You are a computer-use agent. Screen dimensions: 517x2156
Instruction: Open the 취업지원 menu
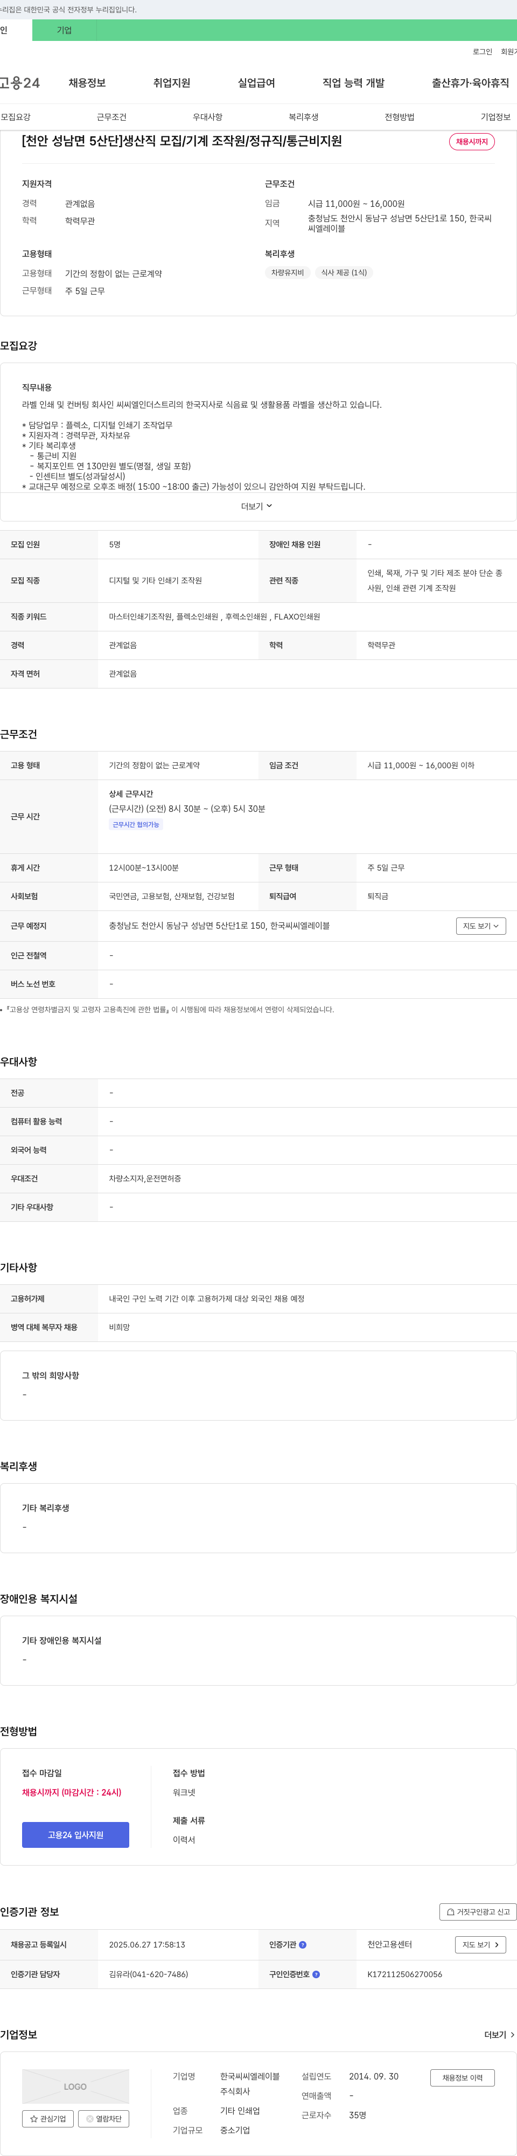(x=171, y=83)
